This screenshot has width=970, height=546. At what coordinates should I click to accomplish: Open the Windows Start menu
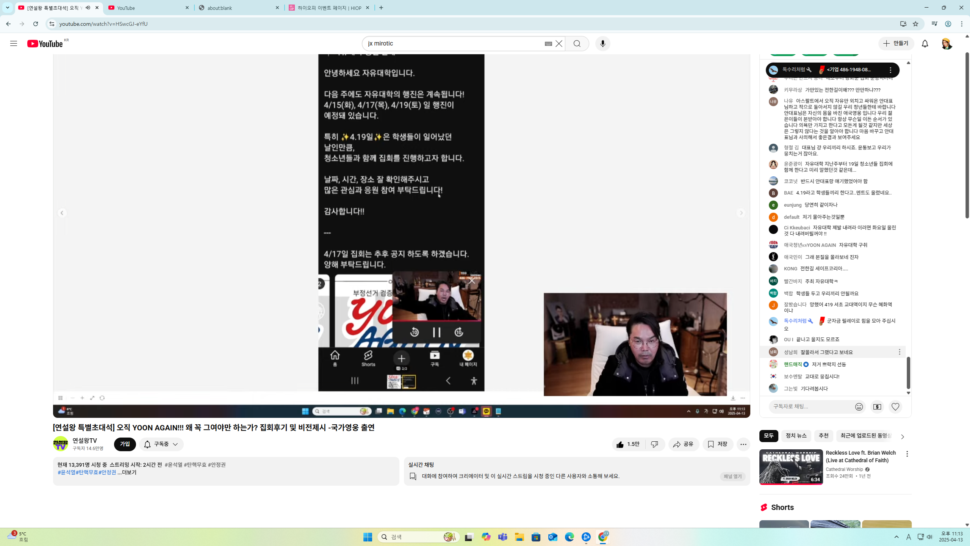(x=368, y=537)
